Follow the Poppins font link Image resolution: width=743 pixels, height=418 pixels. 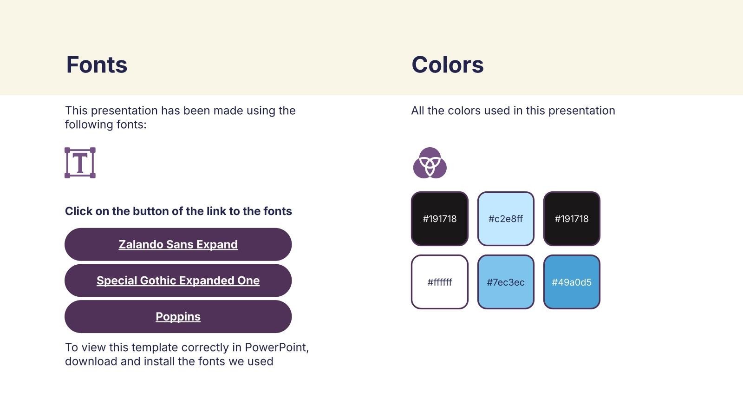(x=178, y=317)
